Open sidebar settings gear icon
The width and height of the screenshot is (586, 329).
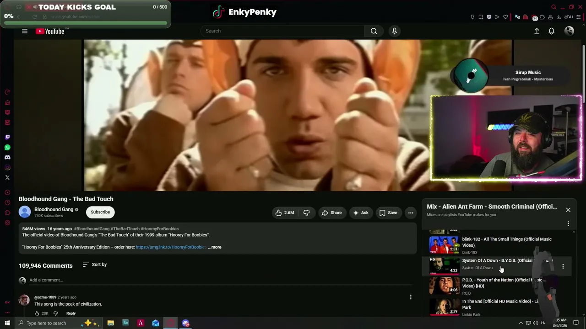point(7,223)
